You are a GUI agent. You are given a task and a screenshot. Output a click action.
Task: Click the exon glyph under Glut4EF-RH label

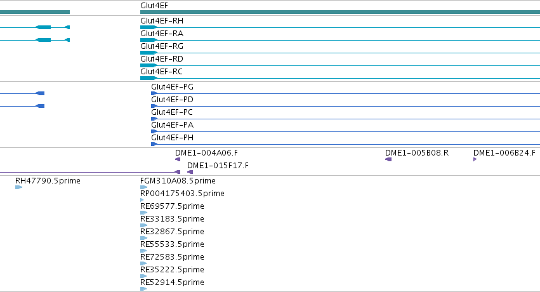click(x=148, y=27)
